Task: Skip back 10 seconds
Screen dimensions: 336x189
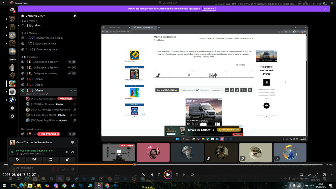Action: 159,175
